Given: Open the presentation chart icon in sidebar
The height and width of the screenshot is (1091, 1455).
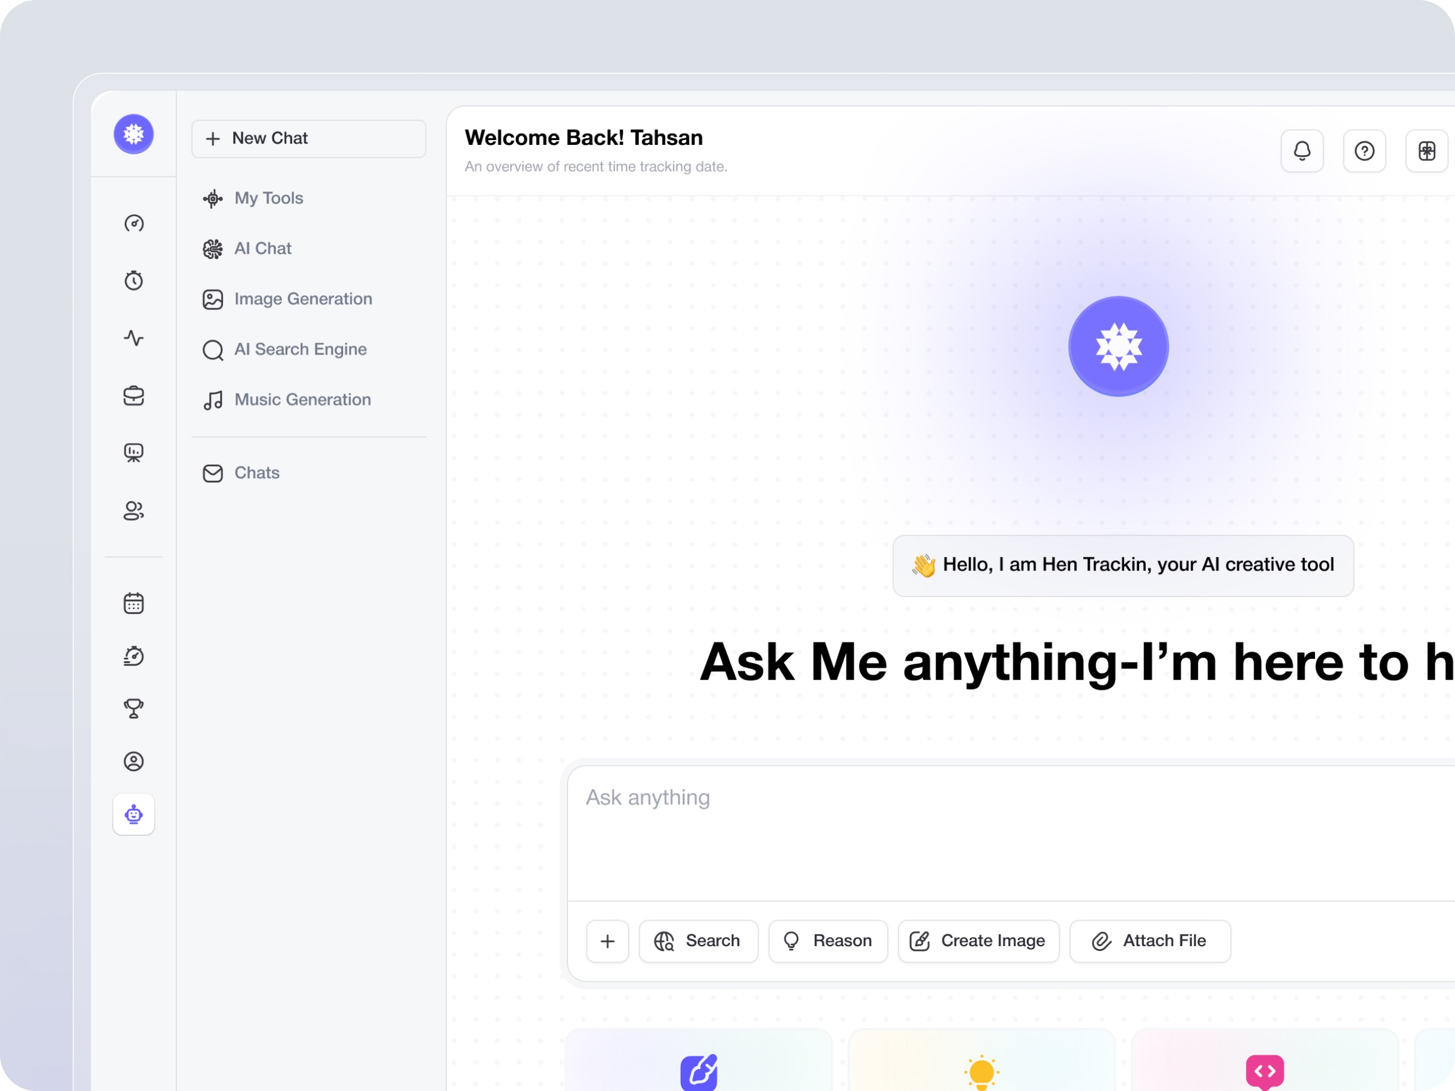Looking at the screenshot, I should coord(133,453).
